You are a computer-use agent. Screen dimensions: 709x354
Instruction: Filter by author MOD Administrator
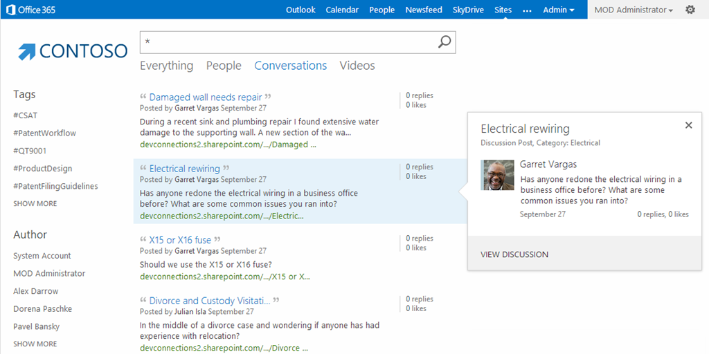point(49,274)
